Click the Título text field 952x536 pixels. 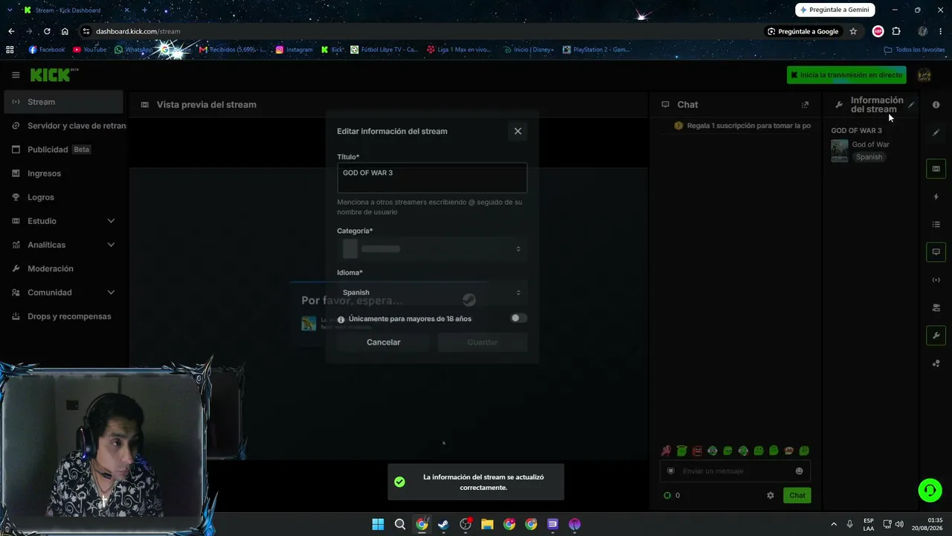[x=432, y=178]
